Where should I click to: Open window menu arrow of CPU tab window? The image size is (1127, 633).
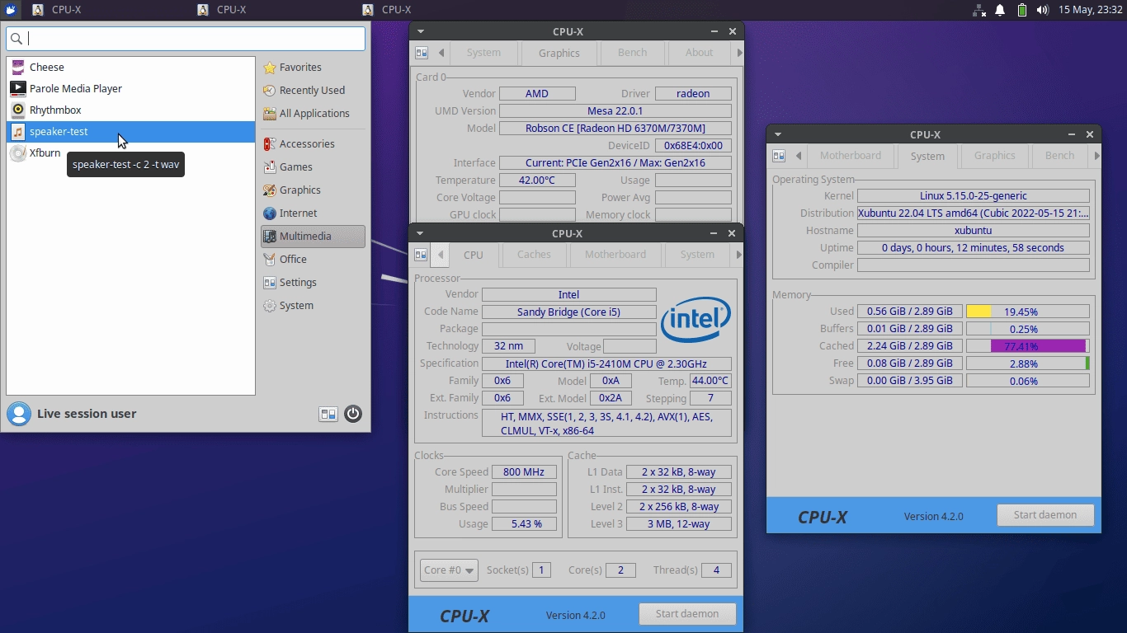pyautogui.click(x=420, y=233)
